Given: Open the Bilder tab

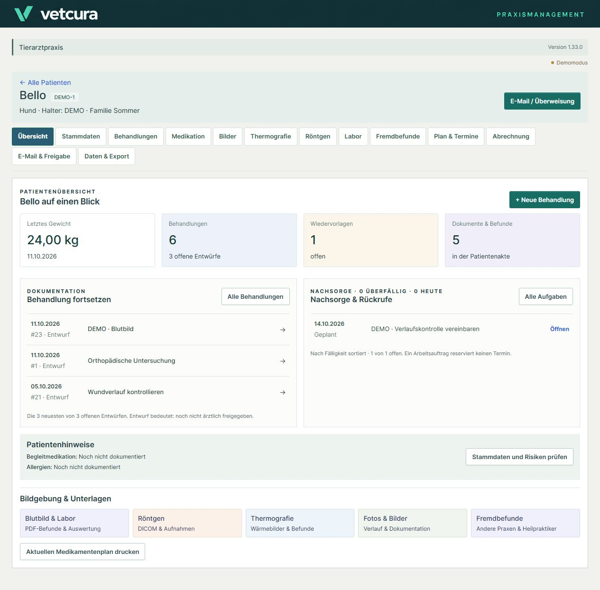Looking at the screenshot, I should click(x=228, y=136).
